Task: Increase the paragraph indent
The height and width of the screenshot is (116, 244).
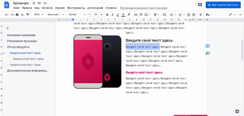Action: 194,15
